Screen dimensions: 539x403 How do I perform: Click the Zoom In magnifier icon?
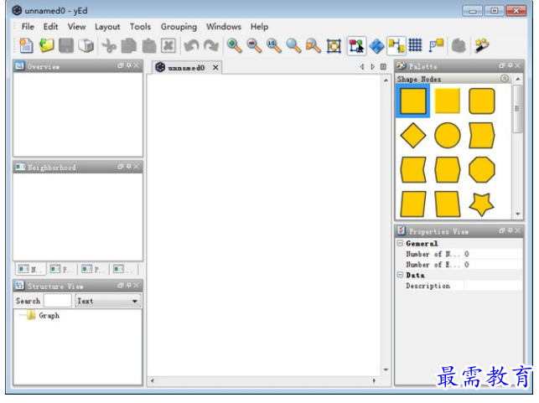234,46
